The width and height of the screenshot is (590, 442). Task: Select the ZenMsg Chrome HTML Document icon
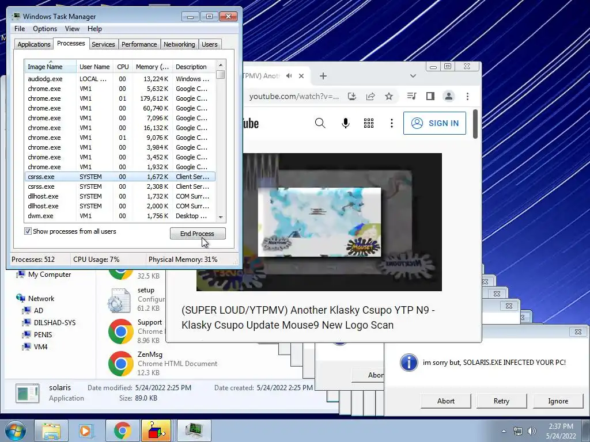pos(121,364)
